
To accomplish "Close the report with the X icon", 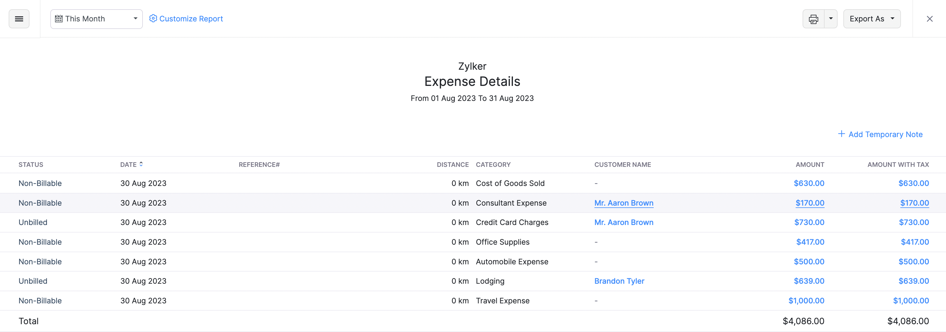I will click(930, 18).
